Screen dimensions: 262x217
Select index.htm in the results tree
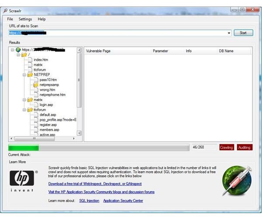coord(41,60)
